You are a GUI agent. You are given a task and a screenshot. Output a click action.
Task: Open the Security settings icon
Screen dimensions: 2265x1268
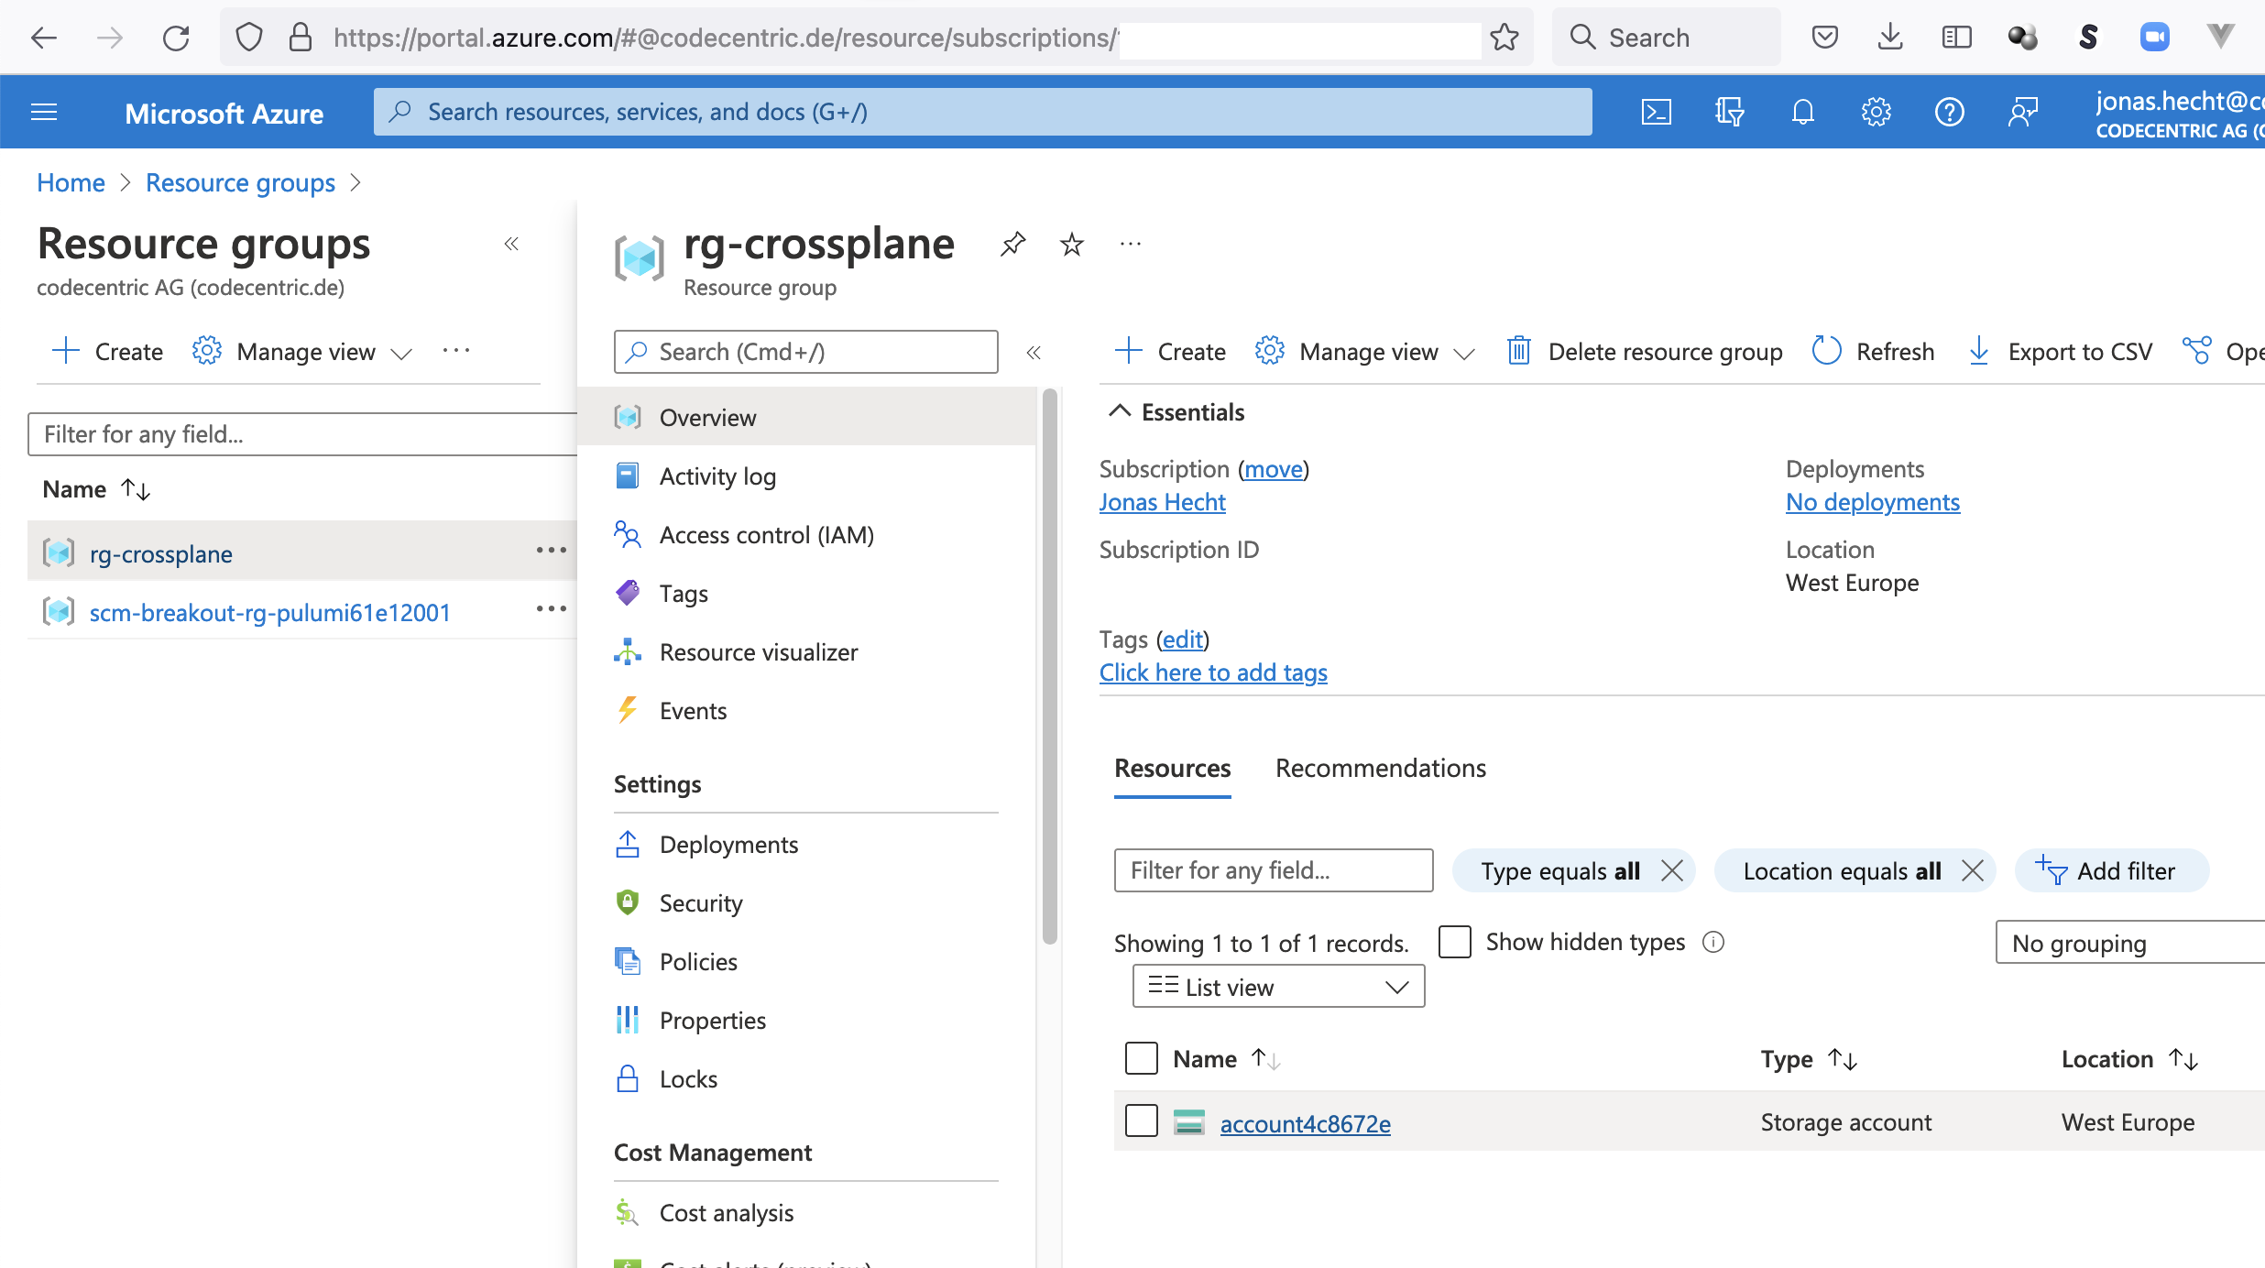(629, 902)
